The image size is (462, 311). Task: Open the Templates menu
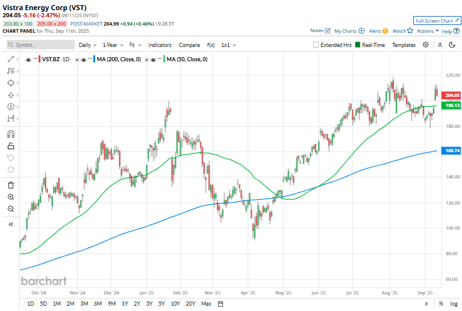pos(404,45)
